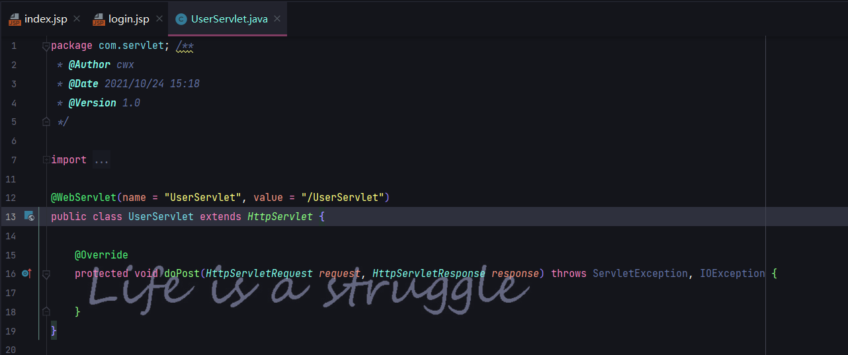This screenshot has width=848, height=355.
Task: Click the package com.servlet declaration
Action: click(x=110, y=46)
